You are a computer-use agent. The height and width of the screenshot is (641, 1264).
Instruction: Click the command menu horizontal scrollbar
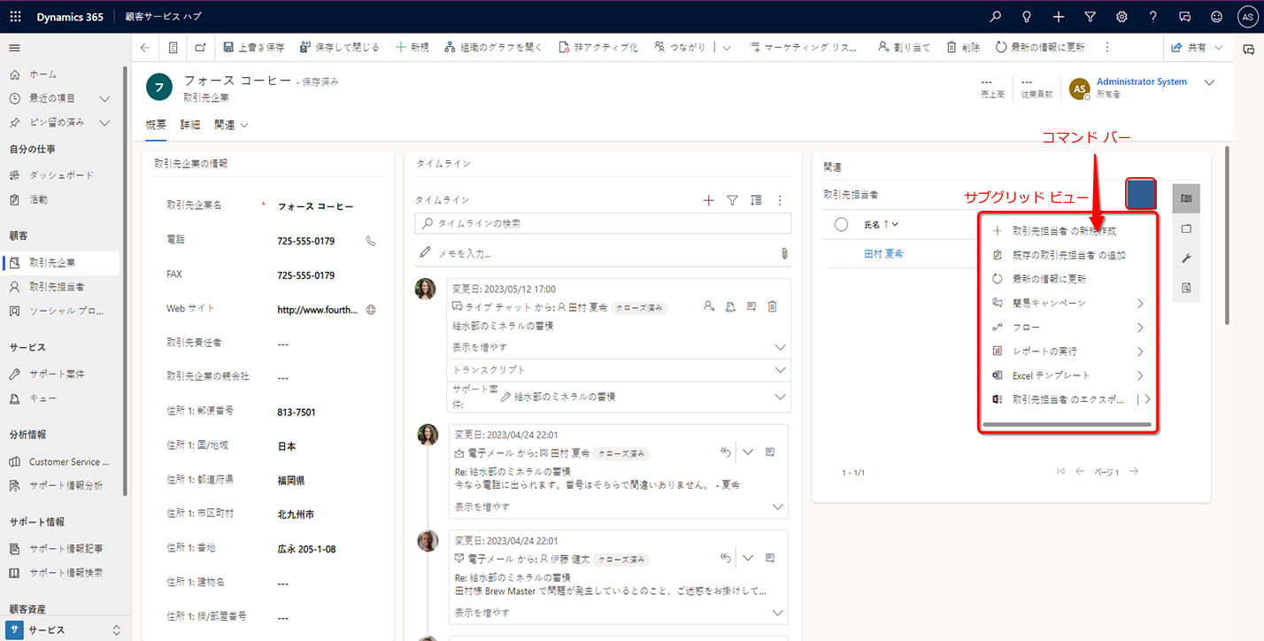pos(1067,425)
